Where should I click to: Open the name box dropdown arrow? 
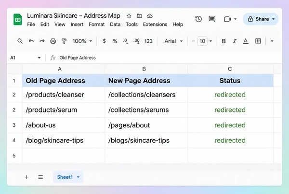(39, 58)
